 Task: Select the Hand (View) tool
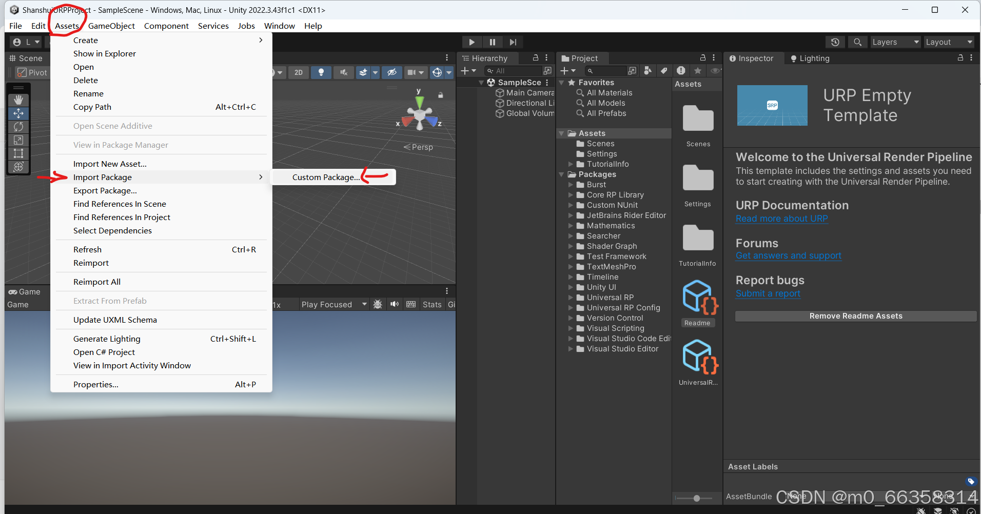click(x=18, y=100)
